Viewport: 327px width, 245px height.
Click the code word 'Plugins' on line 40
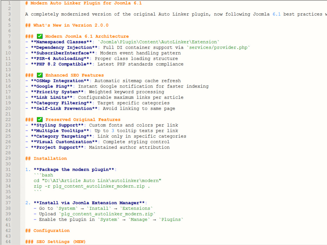(171, 220)
